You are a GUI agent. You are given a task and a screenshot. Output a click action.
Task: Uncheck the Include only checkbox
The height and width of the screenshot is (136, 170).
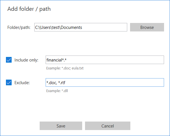click(9, 60)
